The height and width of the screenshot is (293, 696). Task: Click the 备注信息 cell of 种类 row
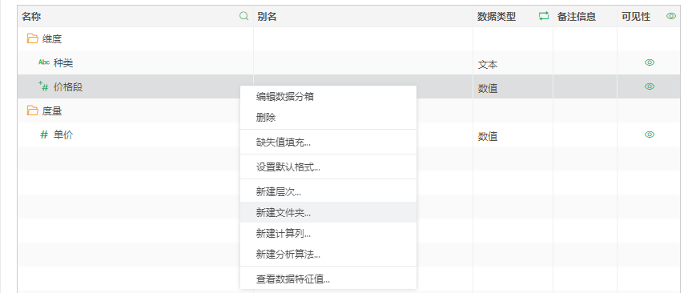pyautogui.click(x=585, y=62)
